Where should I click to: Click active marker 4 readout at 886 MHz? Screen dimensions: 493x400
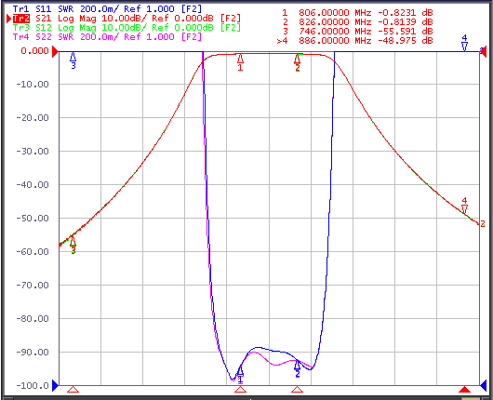(x=355, y=41)
